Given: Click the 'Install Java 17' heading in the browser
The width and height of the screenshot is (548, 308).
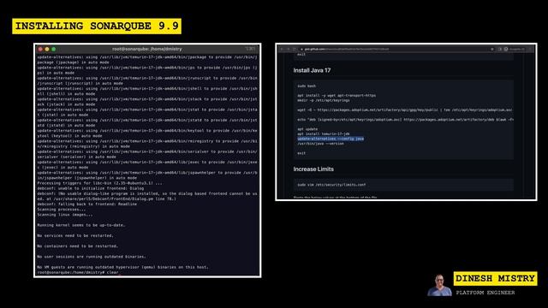Looking at the screenshot, I should click(x=312, y=70).
